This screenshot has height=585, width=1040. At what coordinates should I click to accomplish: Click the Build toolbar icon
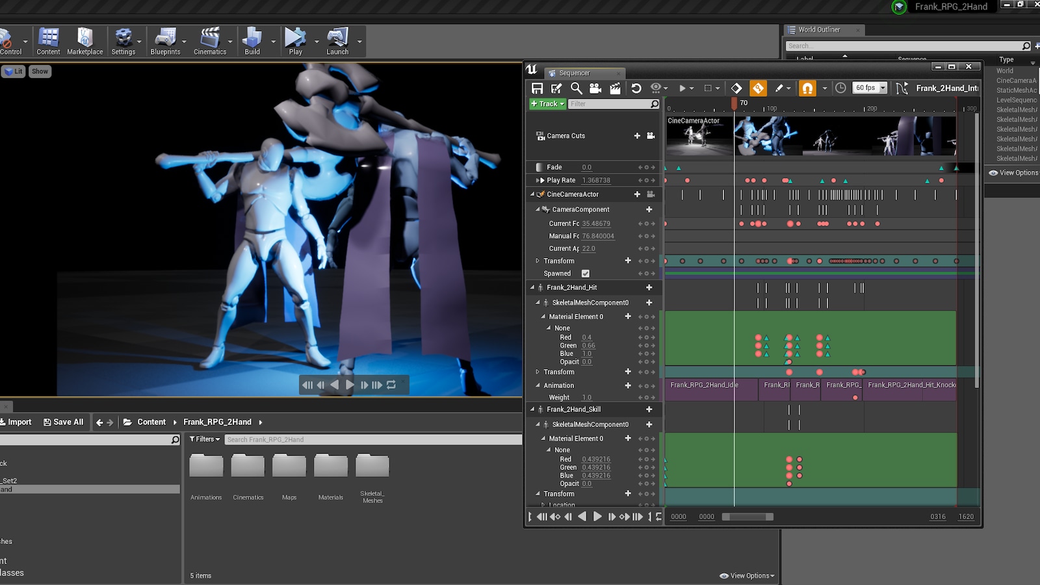252,42
